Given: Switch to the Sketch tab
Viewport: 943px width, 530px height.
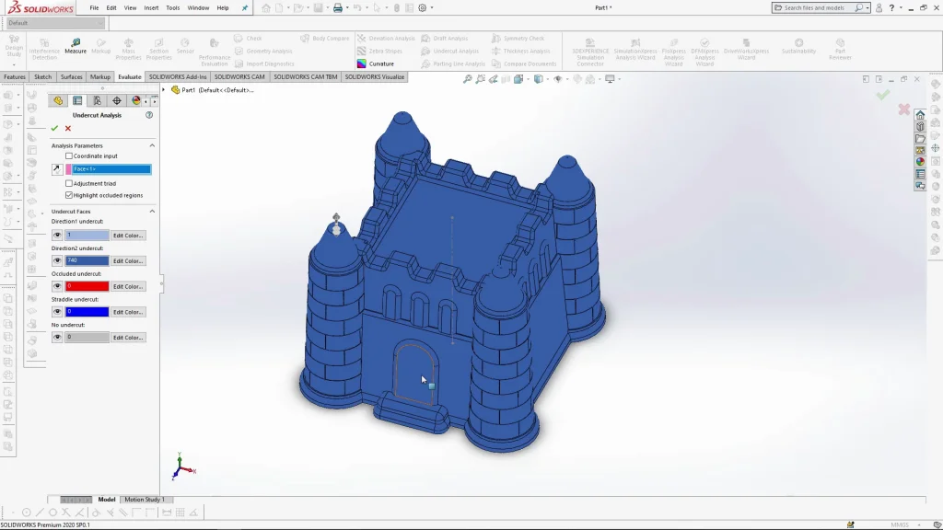Looking at the screenshot, I should click(43, 77).
